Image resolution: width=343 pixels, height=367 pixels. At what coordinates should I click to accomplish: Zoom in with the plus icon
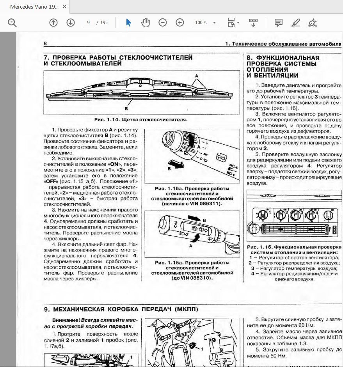179,23
